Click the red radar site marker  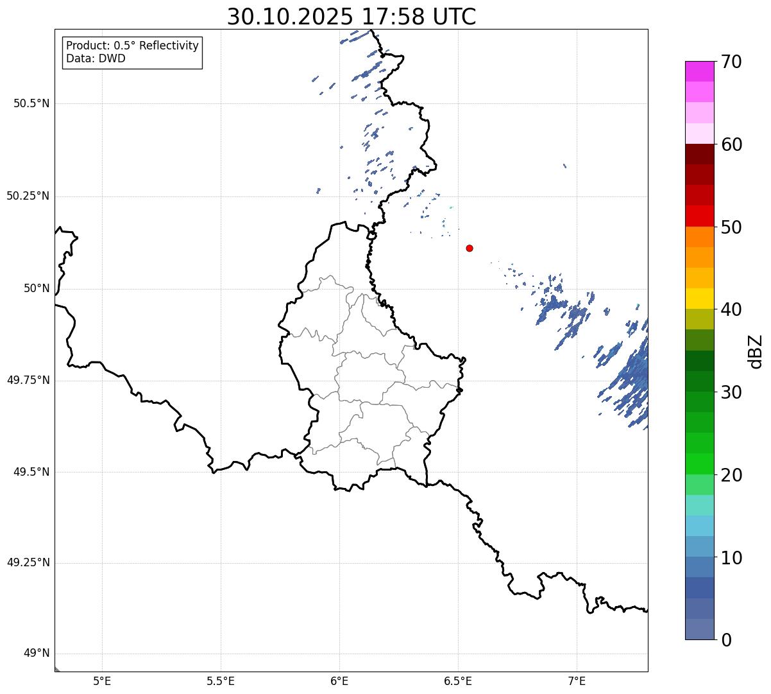tap(470, 248)
